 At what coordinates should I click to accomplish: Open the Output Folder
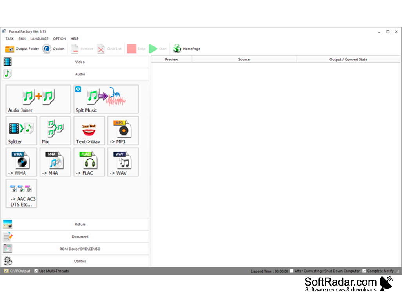[x=22, y=49]
